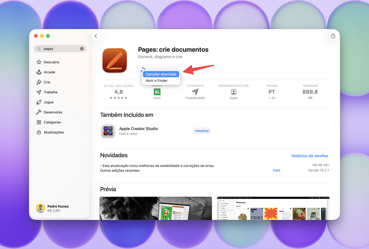Viewport: 369px width, 249px height.
Task: Click the green AL age rating badge
Action: click(x=157, y=92)
